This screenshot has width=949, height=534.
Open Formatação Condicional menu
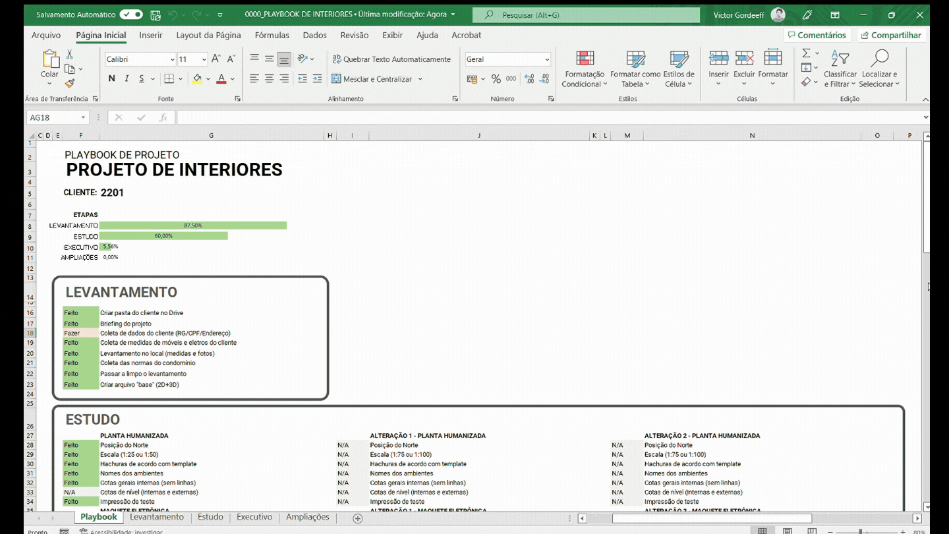(x=584, y=69)
